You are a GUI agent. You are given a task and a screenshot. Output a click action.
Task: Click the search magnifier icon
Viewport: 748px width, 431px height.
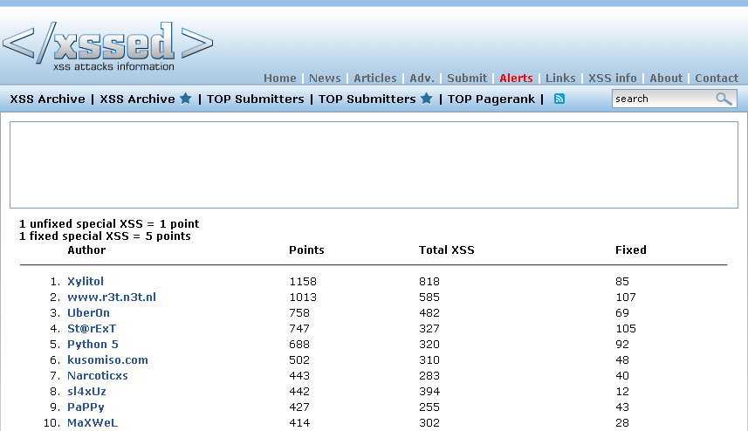click(x=724, y=99)
